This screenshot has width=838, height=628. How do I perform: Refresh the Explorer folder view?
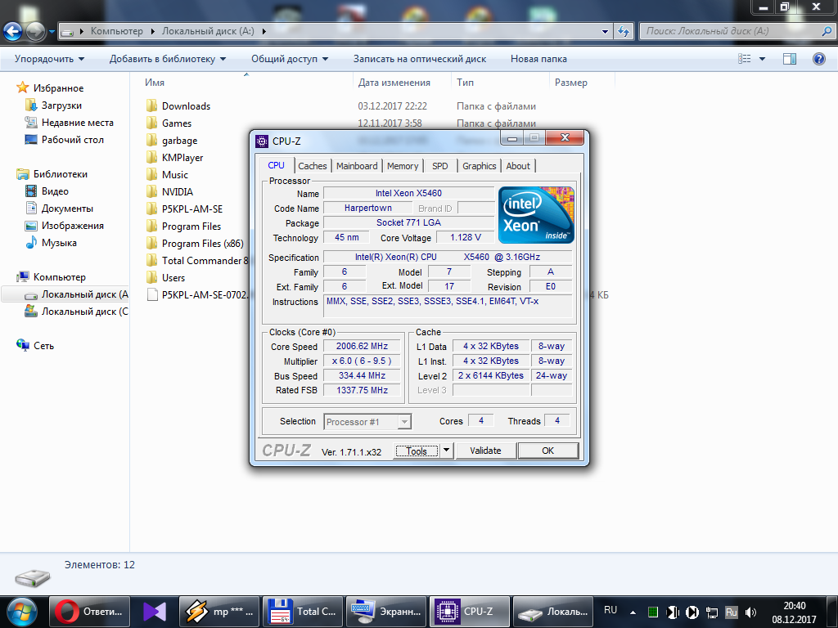point(624,32)
